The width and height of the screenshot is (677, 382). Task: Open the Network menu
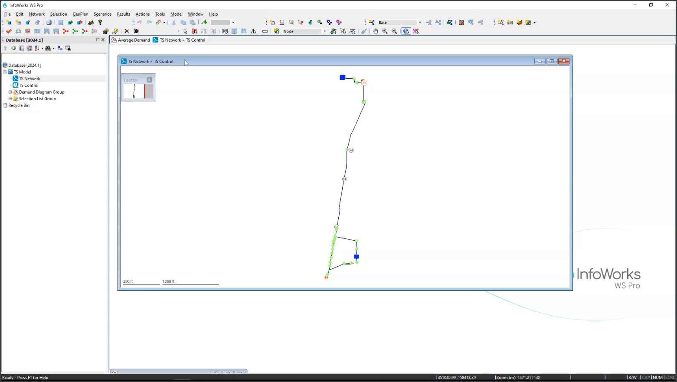[37, 14]
